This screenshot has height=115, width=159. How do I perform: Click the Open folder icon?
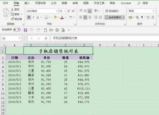[51, 30]
